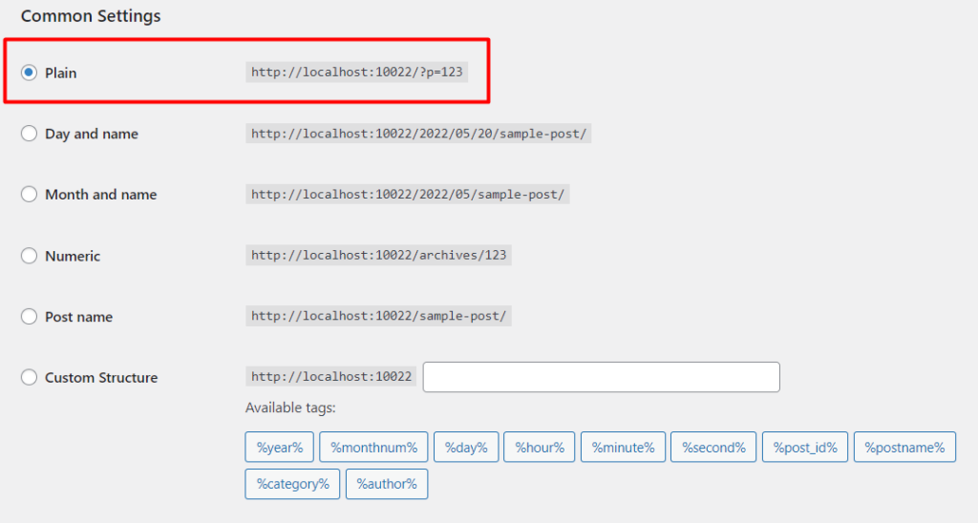Insert the %author% tag
This screenshot has height=523, width=978.
[387, 484]
